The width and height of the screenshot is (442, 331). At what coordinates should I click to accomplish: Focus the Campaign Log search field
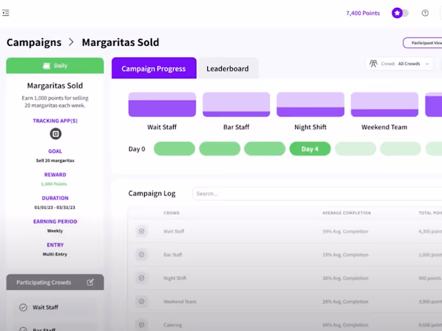[317, 194]
